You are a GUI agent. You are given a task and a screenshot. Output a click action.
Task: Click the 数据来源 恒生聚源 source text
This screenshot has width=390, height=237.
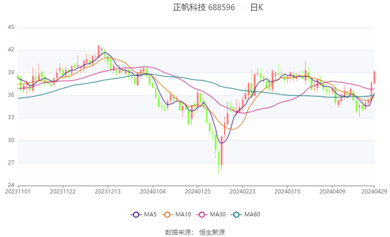pyautogui.click(x=195, y=232)
